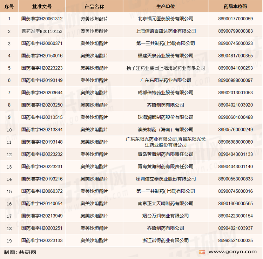Select drug code 86904021003937
263x259 pixels.
coord(235,228)
